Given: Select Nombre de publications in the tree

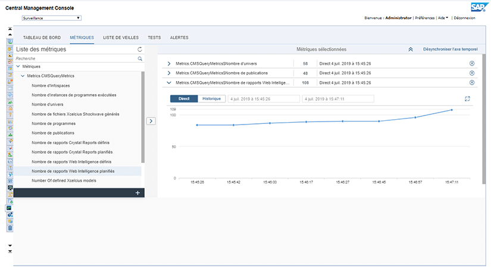Looking at the screenshot, I should tap(53, 133).
